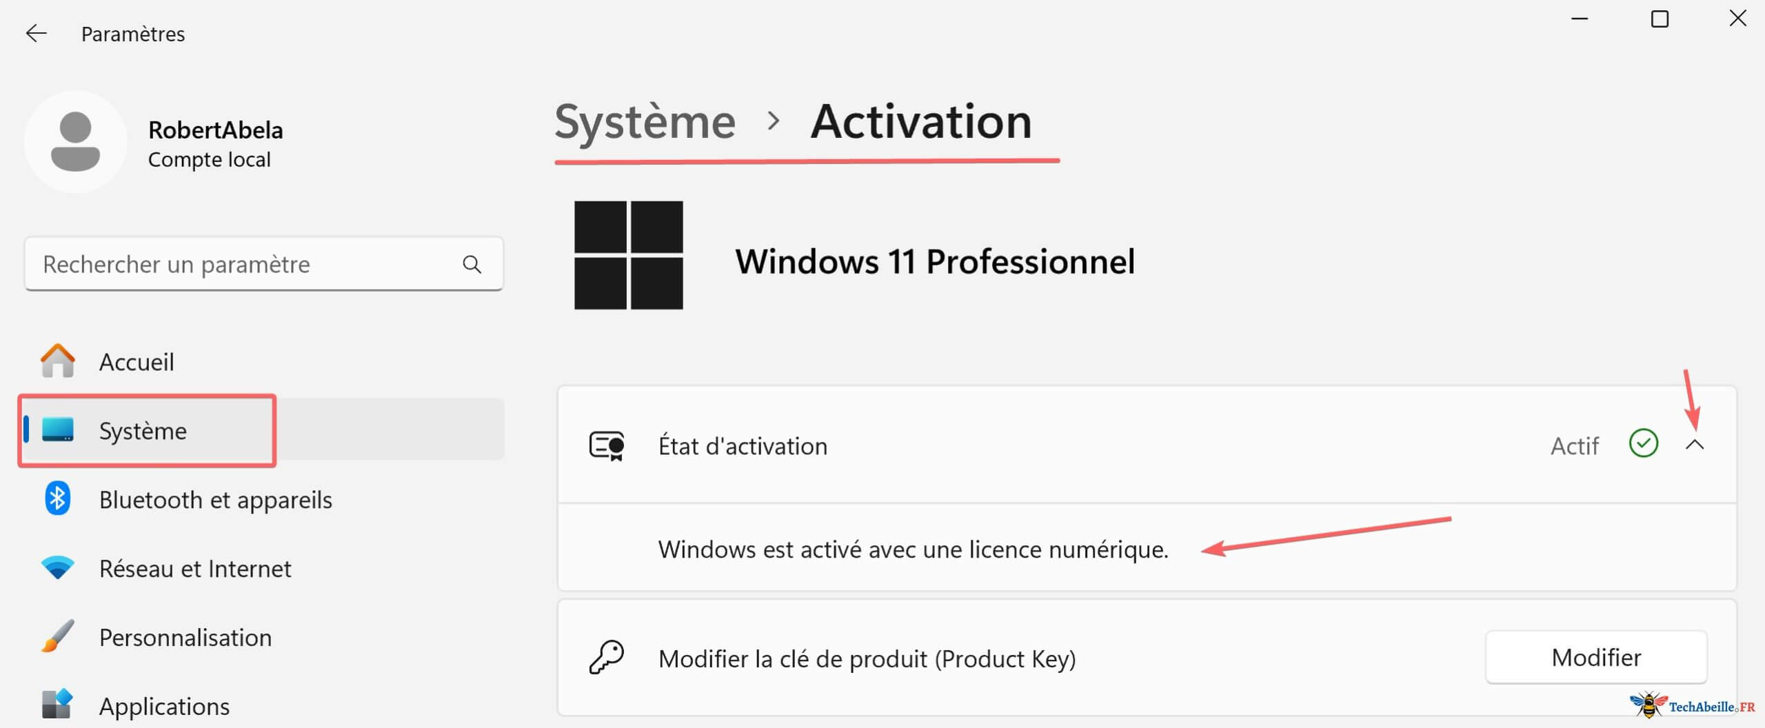Click the Accueil home icon
This screenshot has width=1765, height=728.
tap(58, 361)
